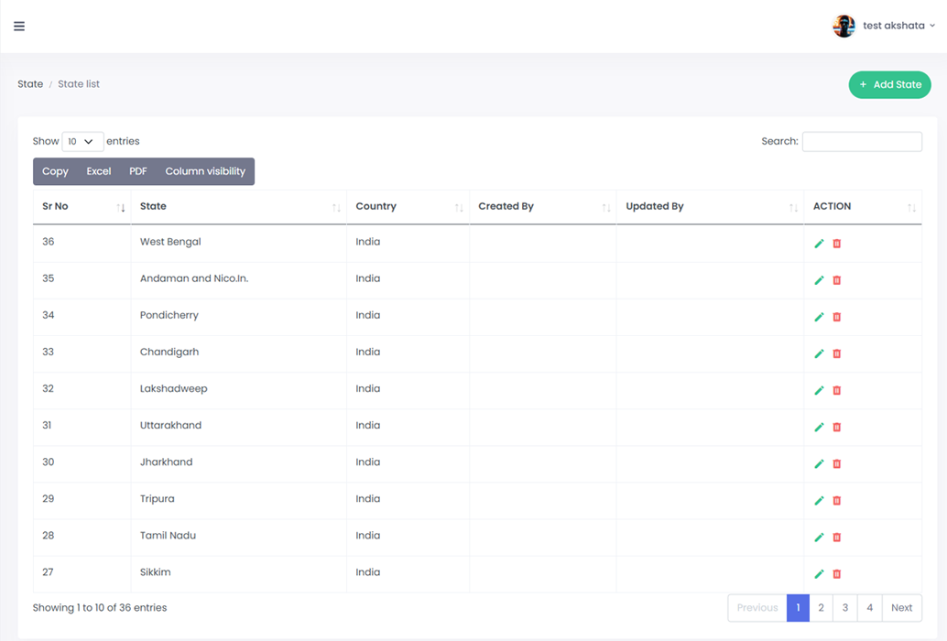Go to the Previous page
This screenshot has width=947, height=641.
click(x=757, y=608)
